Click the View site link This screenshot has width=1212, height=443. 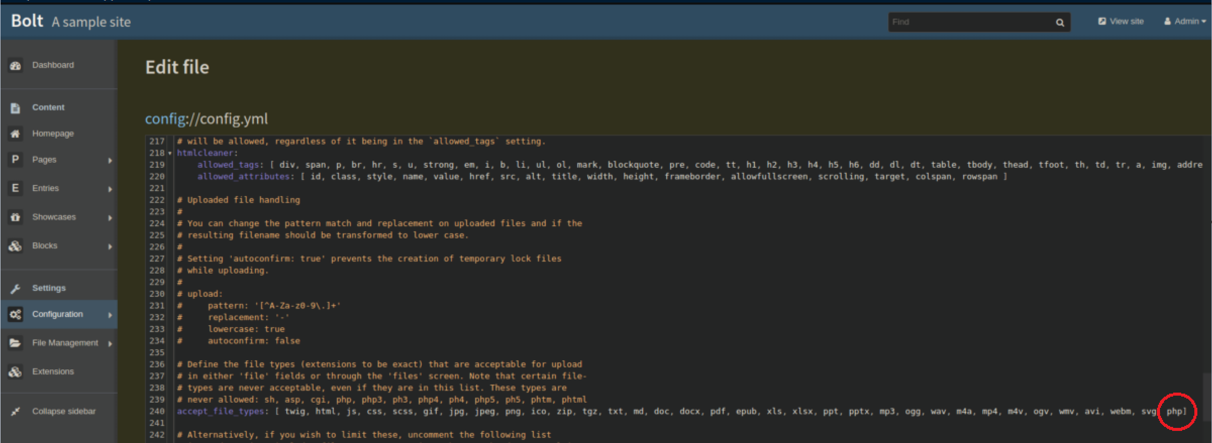pyautogui.click(x=1121, y=22)
